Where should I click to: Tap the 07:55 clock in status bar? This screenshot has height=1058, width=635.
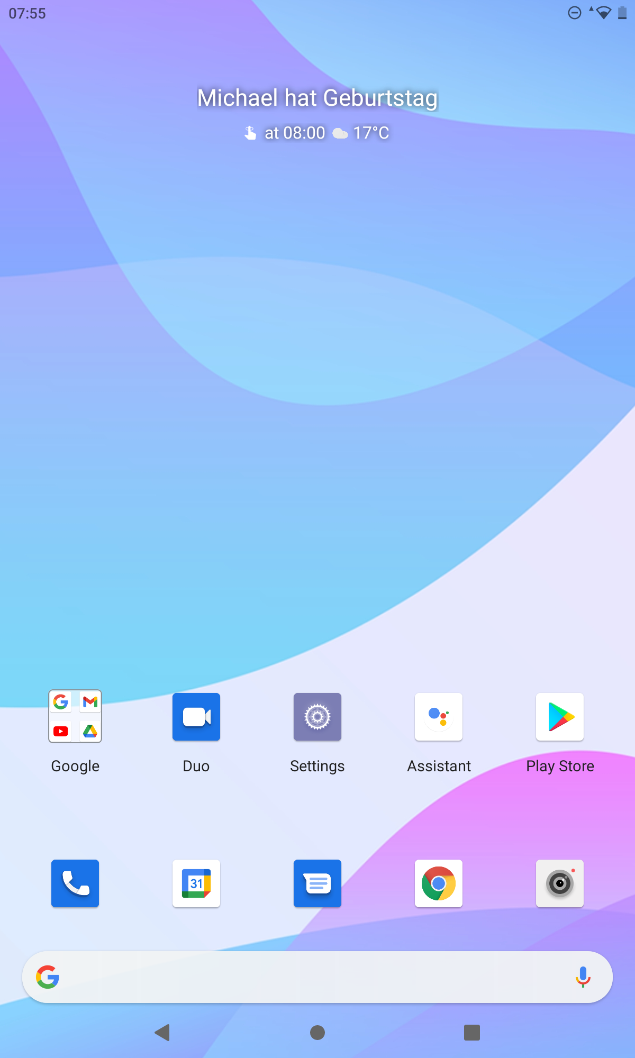point(28,13)
